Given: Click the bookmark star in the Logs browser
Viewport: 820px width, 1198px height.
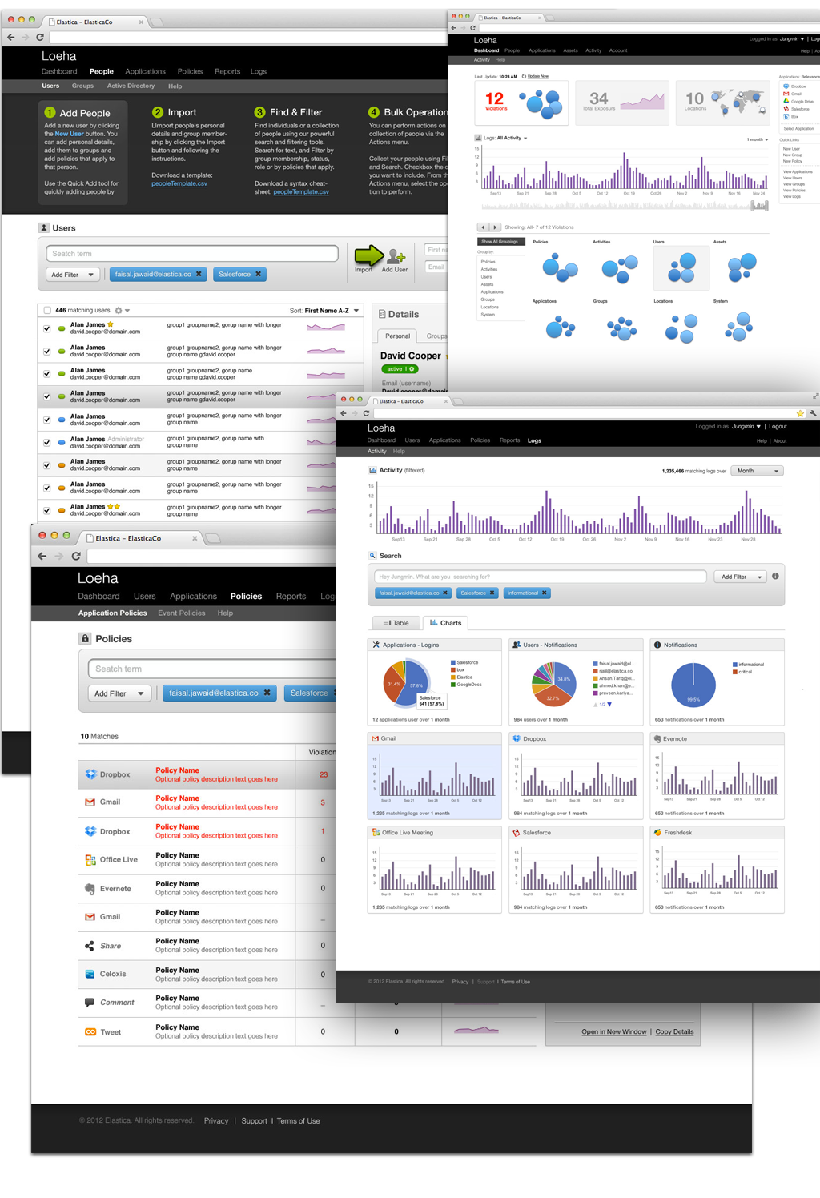Looking at the screenshot, I should [800, 413].
